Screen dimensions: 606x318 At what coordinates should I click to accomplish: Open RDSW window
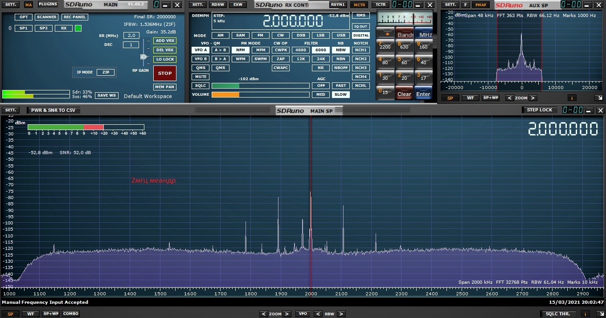[218, 4]
